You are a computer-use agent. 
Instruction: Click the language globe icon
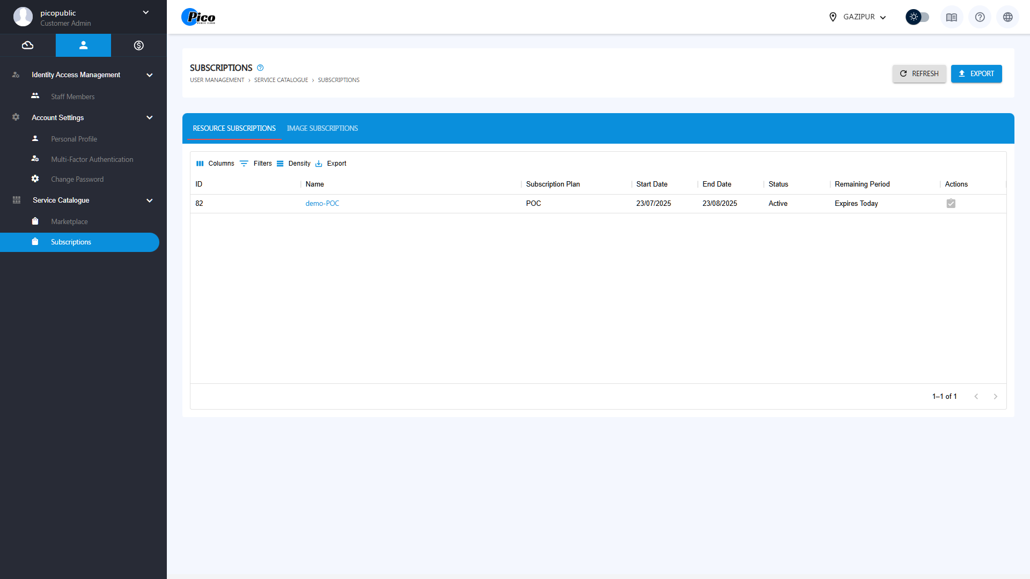tap(1007, 17)
